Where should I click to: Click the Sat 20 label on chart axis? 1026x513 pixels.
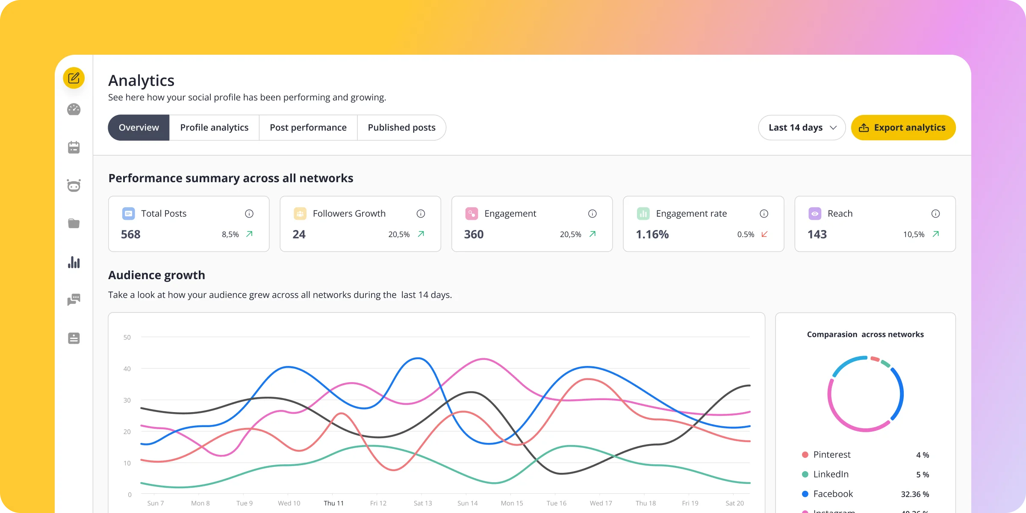734,503
